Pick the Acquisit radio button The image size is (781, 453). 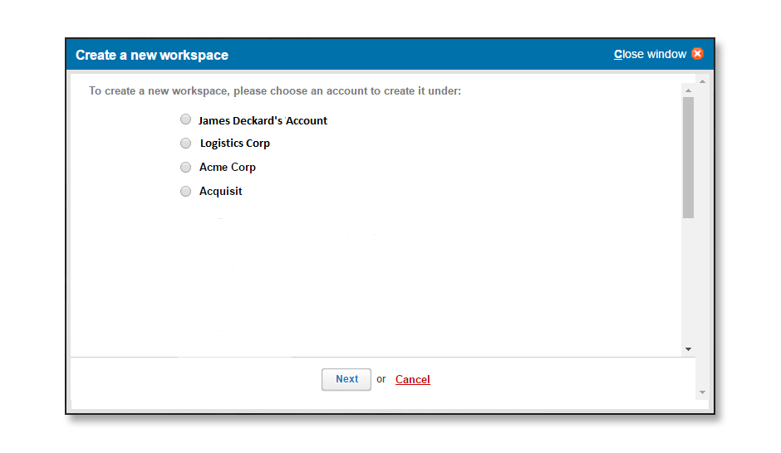coord(186,192)
